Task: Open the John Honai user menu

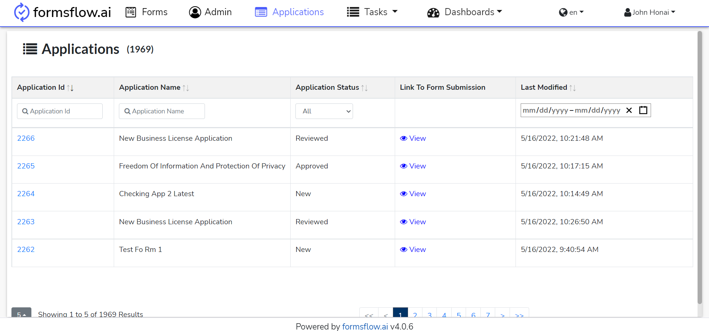Action: coord(650,12)
